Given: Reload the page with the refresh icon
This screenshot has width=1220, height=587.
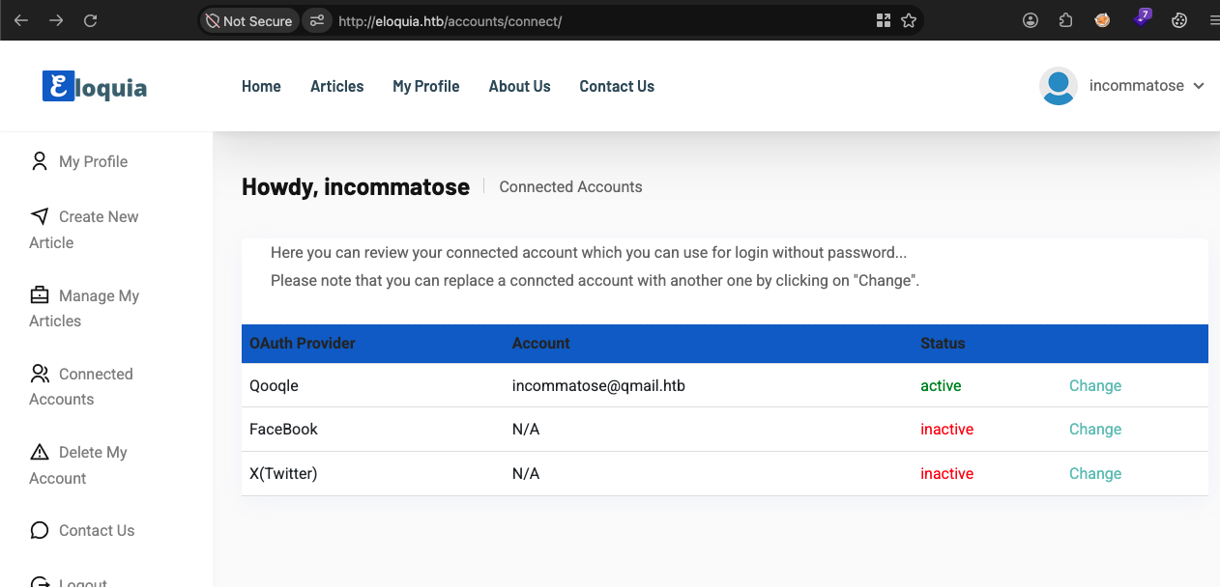Looking at the screenshot, I should tap(91, 20).
